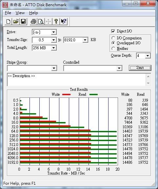Image resolution: width=158 pixels, height=189 pixels.
Task: Select the Neither radio button
Action: (113, 49)
